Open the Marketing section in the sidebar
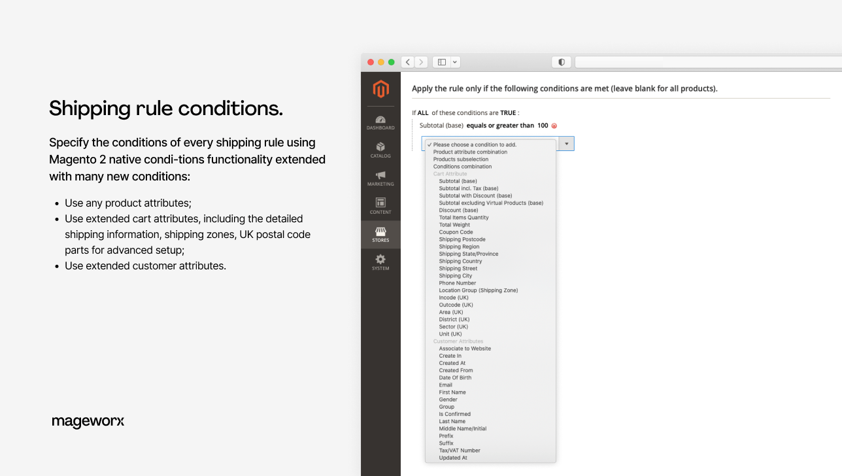842x476 pixels. (x=380, y=178)
